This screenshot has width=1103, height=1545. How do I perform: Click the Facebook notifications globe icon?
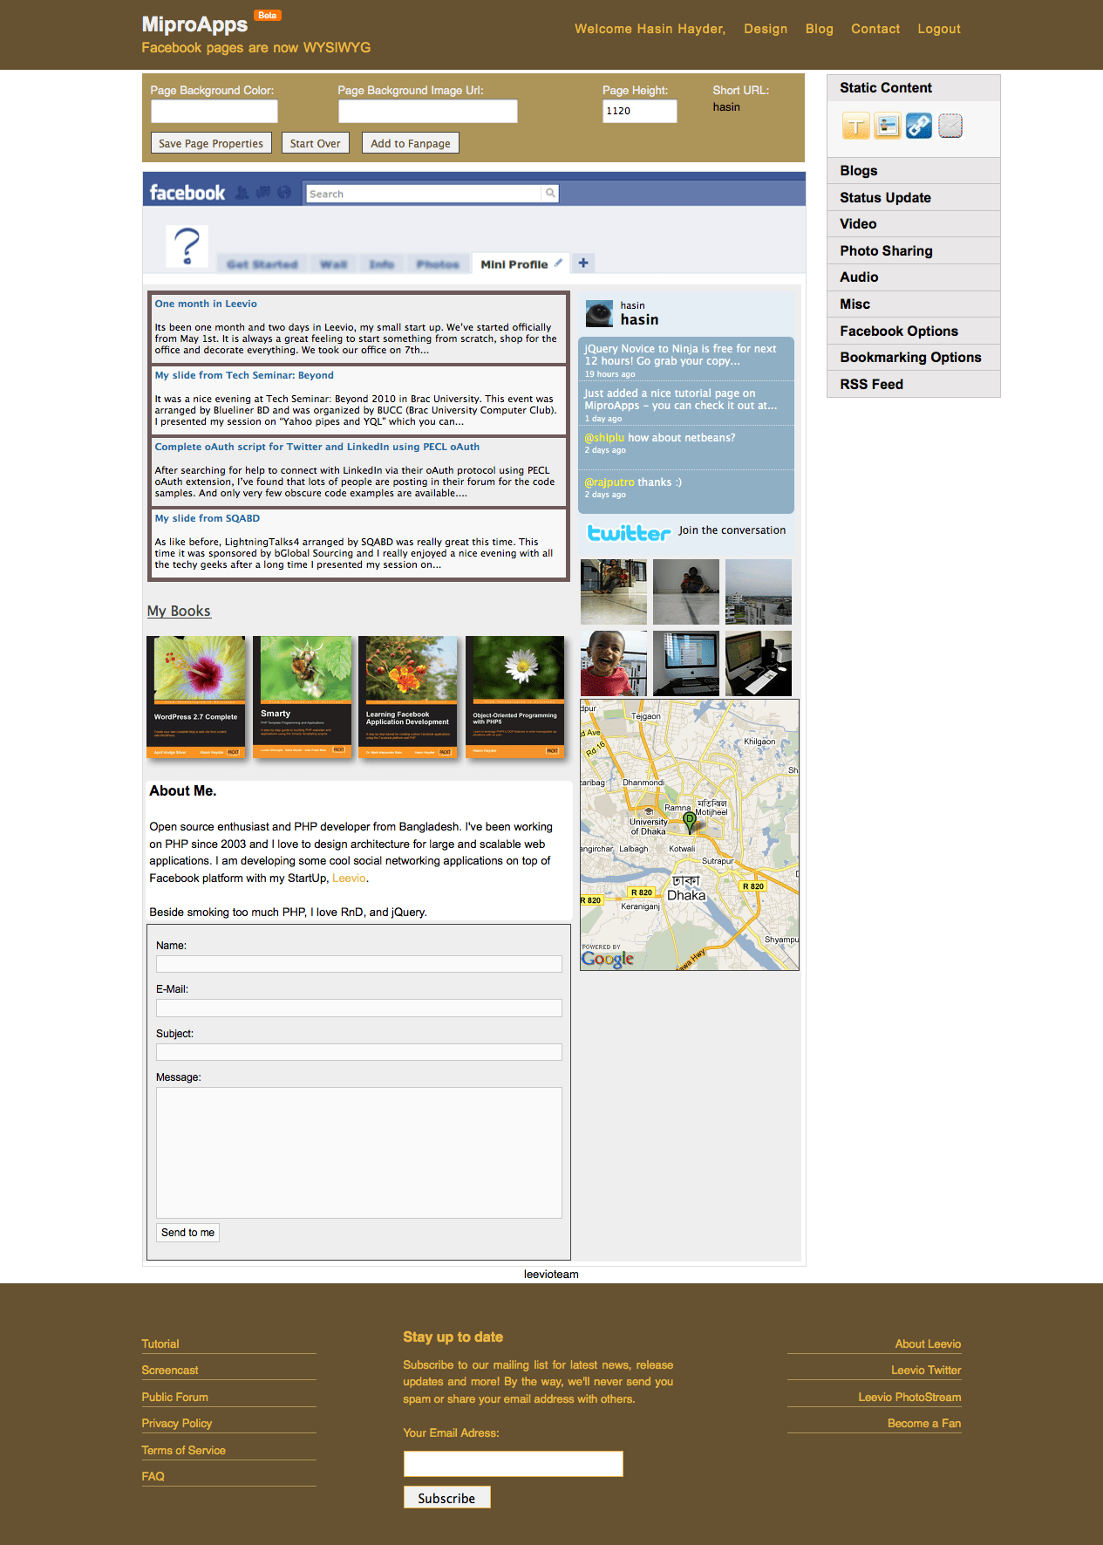click(x=284, y=193)
